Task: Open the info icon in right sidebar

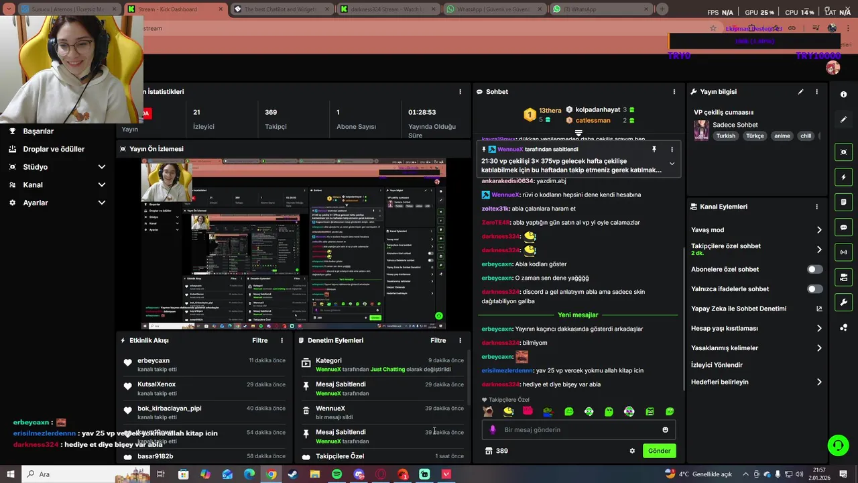Action: pos(843,95)
